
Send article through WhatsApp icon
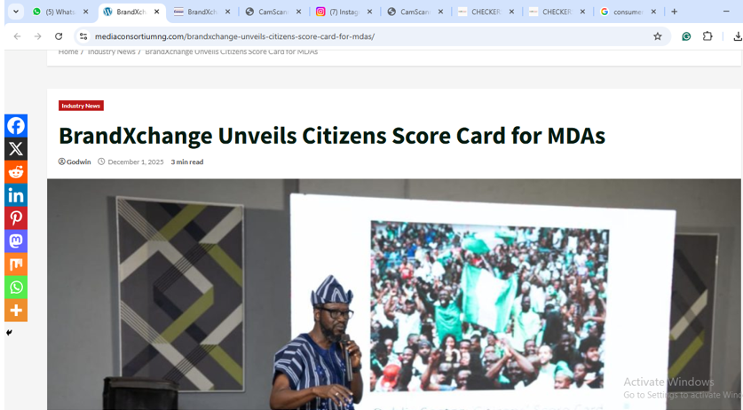[16, 288]
